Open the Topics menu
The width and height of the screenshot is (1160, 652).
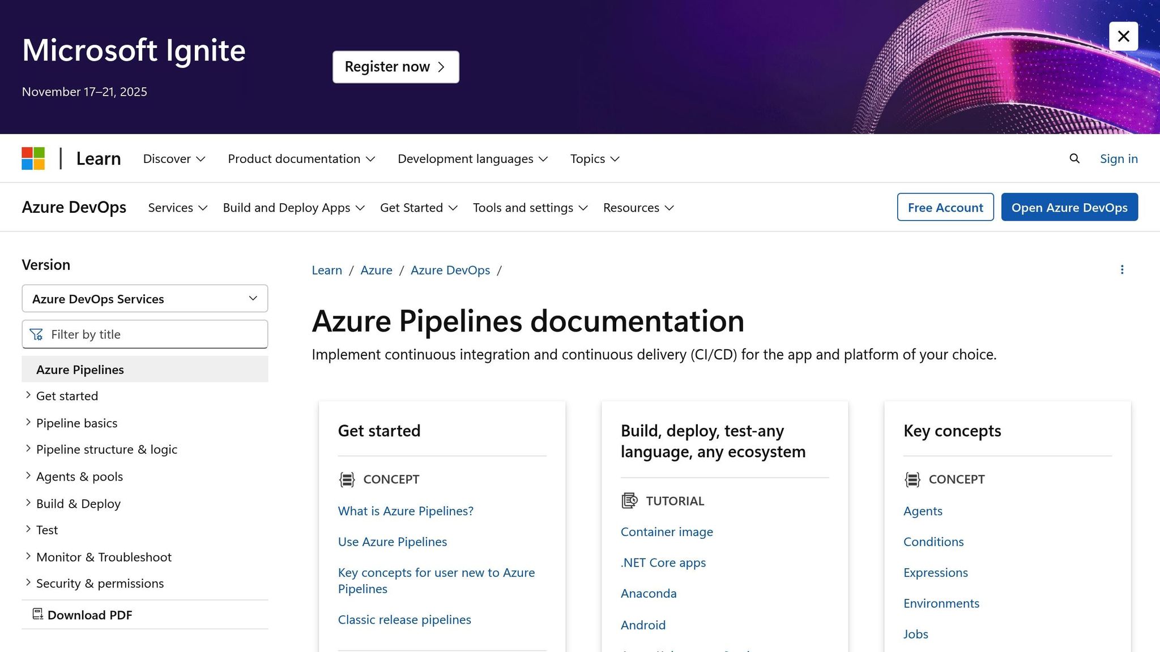[595, 159]
